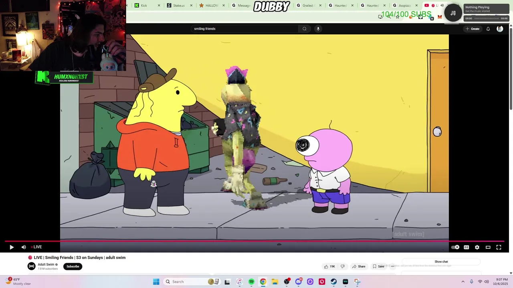Viewport: 513px width, 288px height.
Task: Open the player settings gear
Action: click(x=477, y=247)
